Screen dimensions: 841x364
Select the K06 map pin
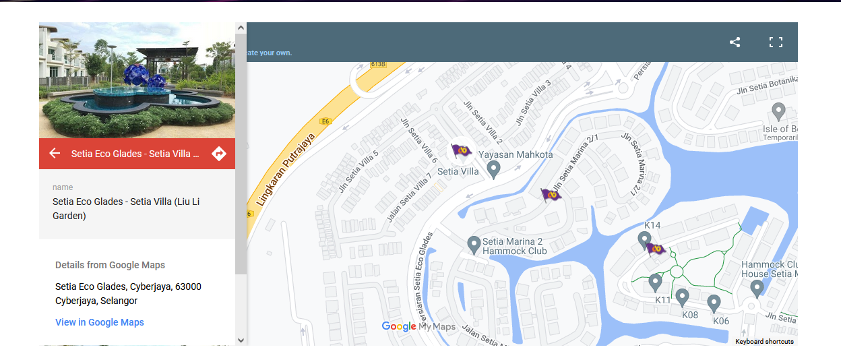714,303
